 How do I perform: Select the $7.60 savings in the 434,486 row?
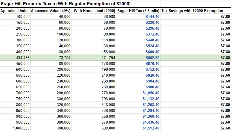click(x=225, y=58)
